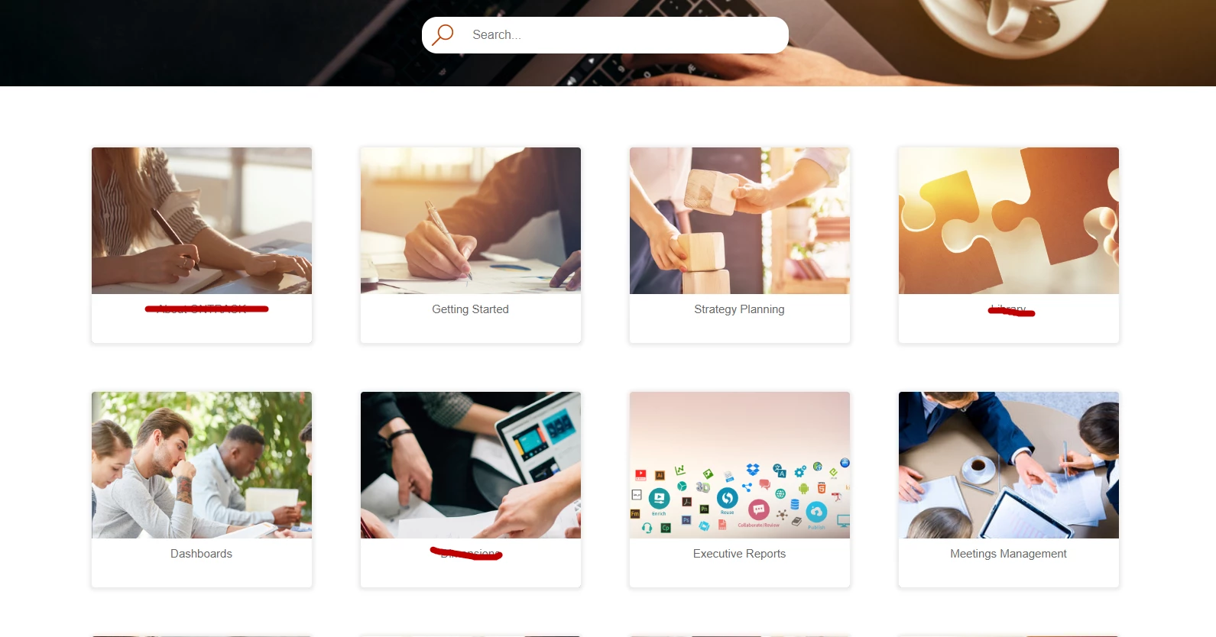Click the Executive Reports app icons image
Image resolution: width=1216 pixels, height=637 pixels.
click(740, 465)
